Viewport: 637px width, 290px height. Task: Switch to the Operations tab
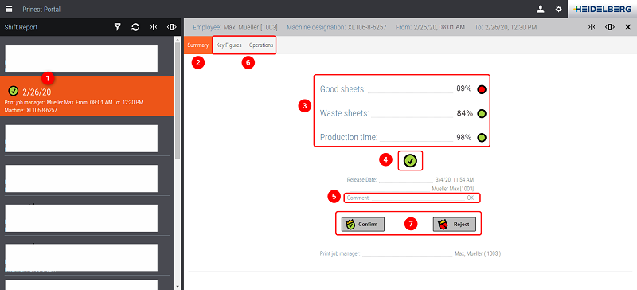pos(261,45)
